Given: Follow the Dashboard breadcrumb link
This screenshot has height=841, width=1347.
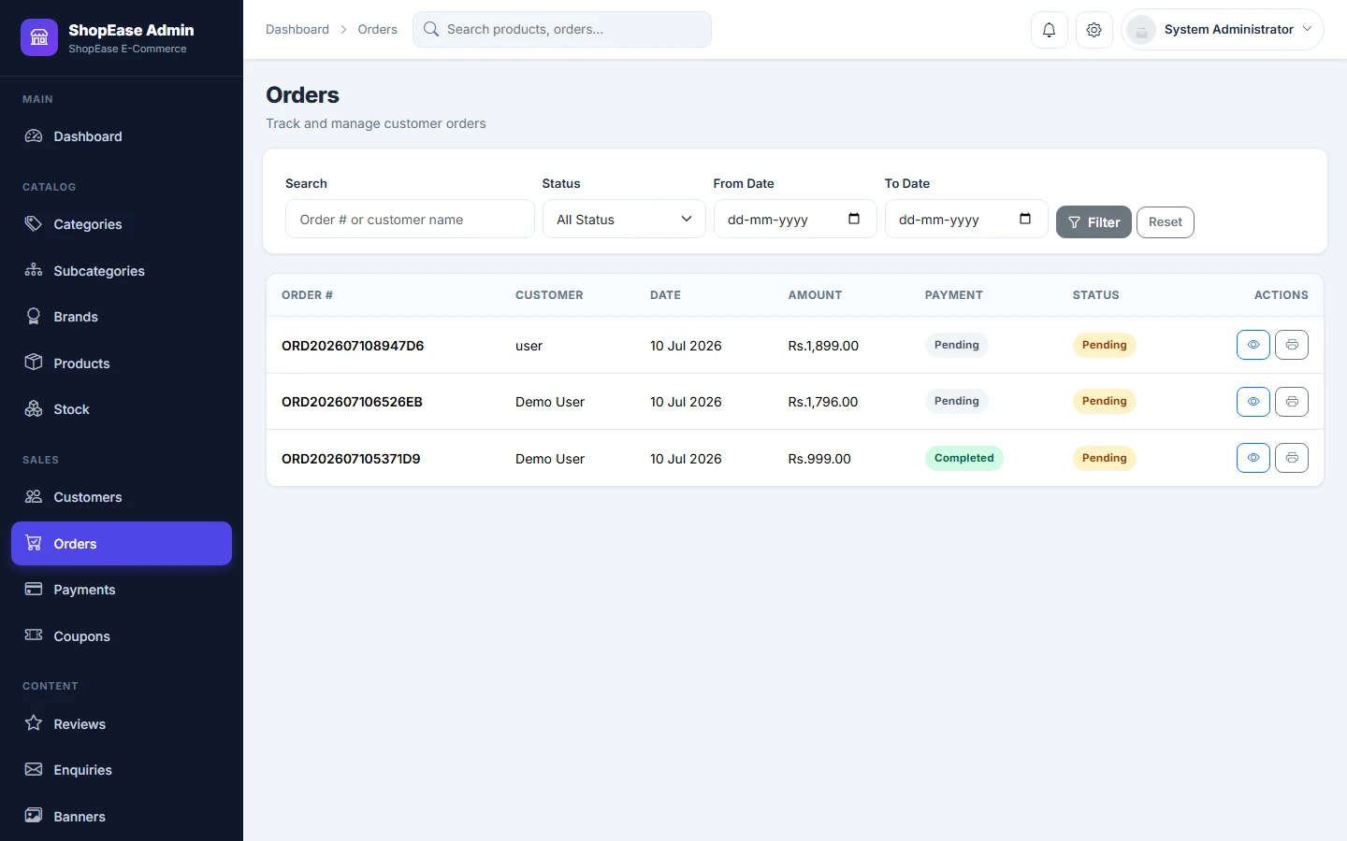Looking at the screenshot, I should 297,30.
